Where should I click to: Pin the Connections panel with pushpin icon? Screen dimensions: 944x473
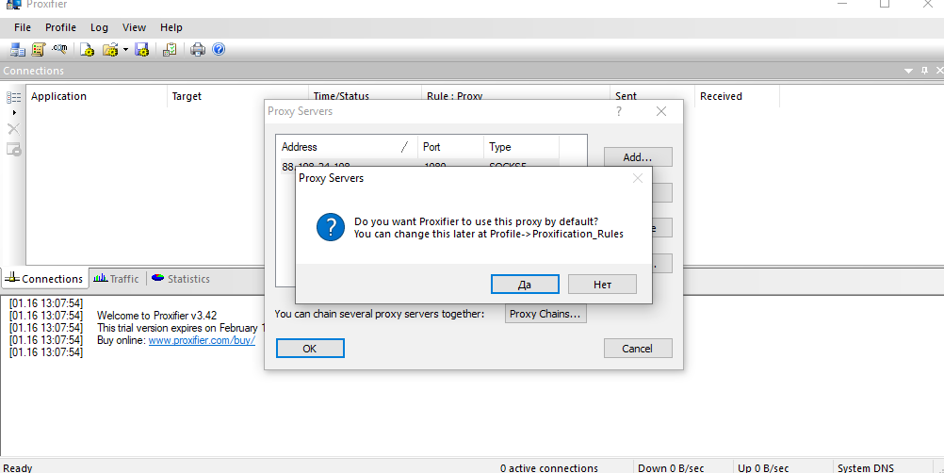coord(925,71)
